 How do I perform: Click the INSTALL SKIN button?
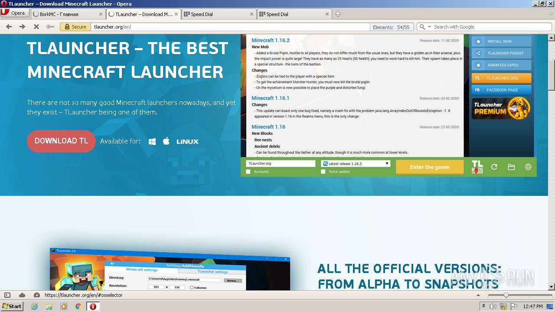(x=501, y=42)
